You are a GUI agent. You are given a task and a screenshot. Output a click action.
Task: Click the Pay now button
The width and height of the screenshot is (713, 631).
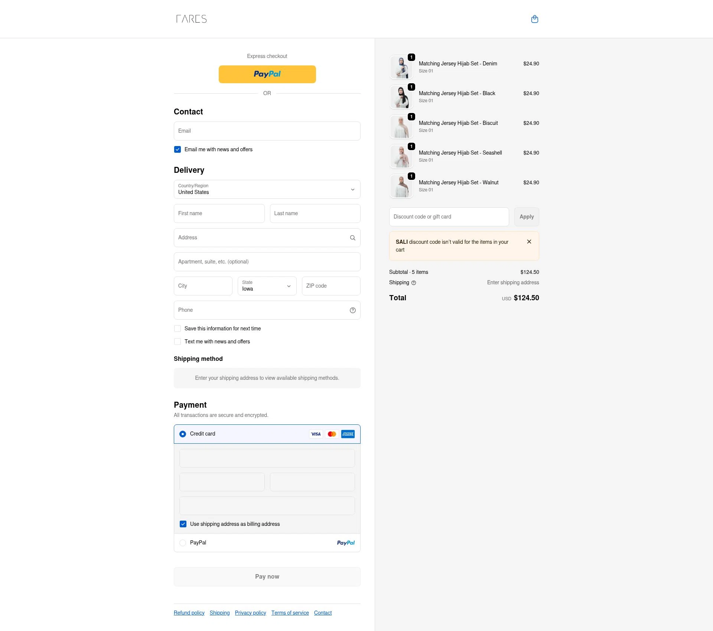267,576
